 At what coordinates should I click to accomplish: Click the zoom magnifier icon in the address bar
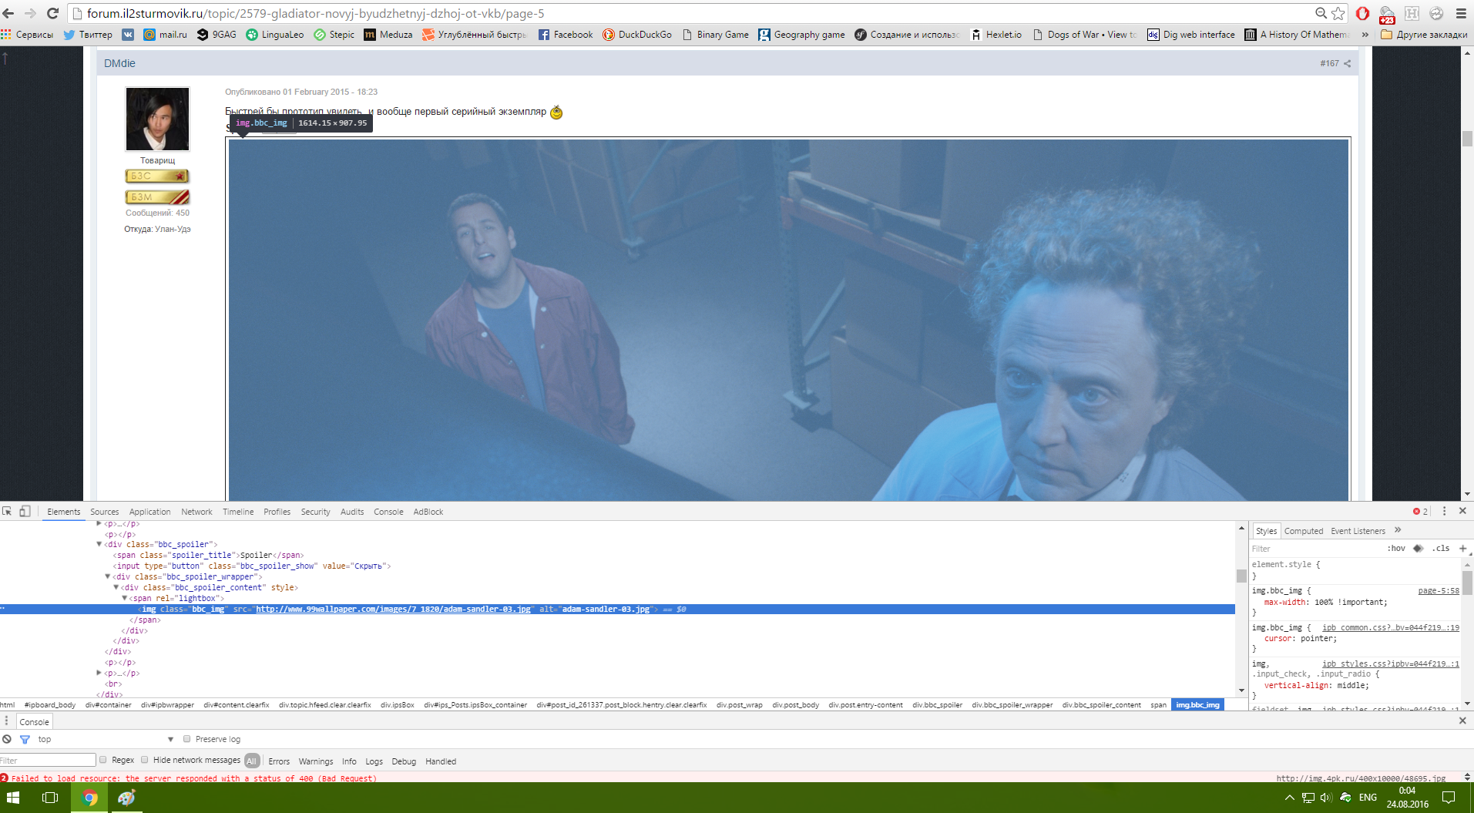pos(1321,13)
